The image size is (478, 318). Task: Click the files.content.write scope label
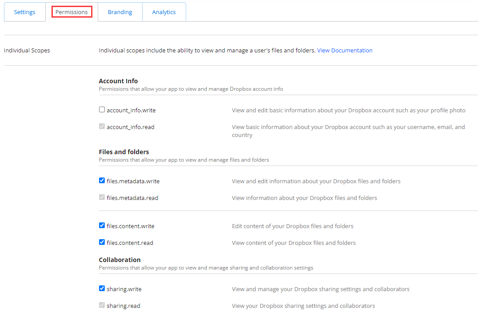point(130,226)
